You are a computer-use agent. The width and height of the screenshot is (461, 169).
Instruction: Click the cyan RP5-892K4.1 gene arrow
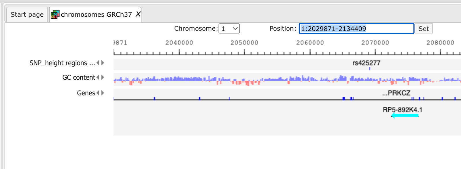pyautogui.click(x=405, y=116)
